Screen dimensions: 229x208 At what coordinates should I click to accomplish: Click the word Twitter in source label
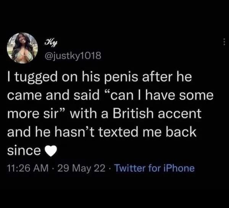coord(131,168)
